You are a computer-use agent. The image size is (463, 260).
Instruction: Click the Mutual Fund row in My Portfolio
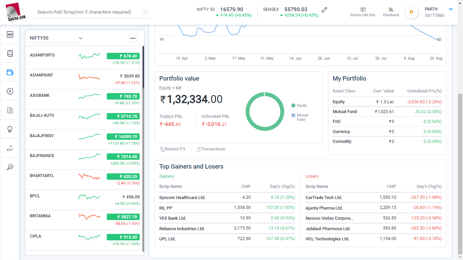click(387, 112)
